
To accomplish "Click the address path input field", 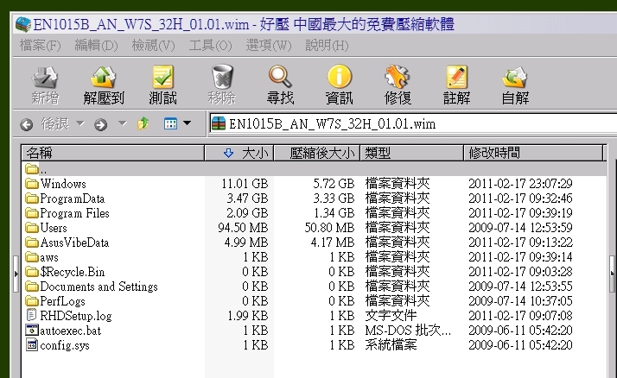I will pyautogui.click(x=413, y=123).
